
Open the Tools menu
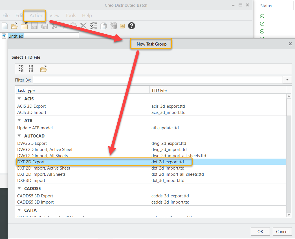[71, 15]
